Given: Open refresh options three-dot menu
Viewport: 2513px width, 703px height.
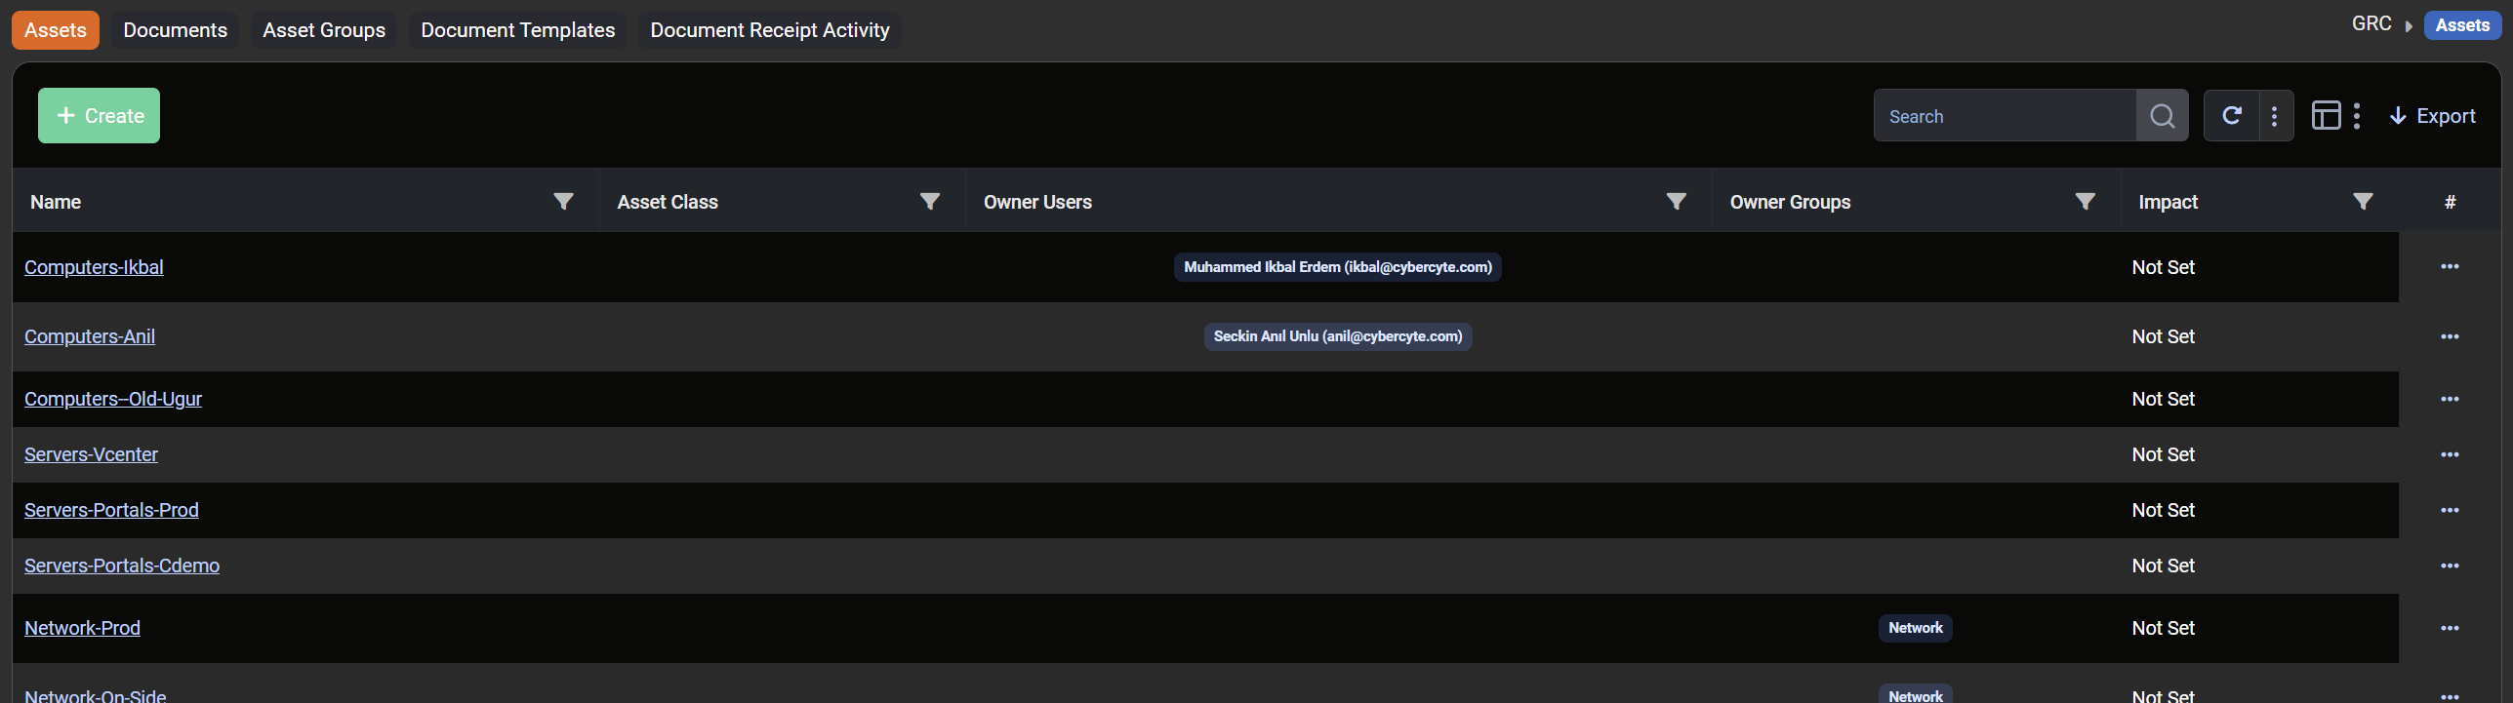Looking at the screenshot, I should point(2275,116).
